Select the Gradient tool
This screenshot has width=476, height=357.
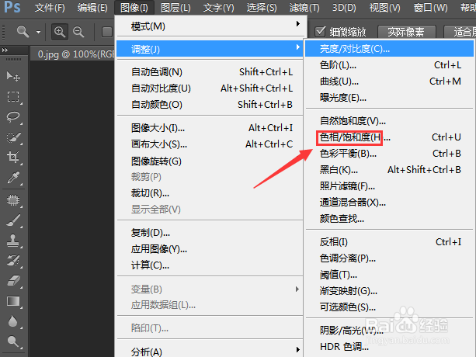coord(13,301)
